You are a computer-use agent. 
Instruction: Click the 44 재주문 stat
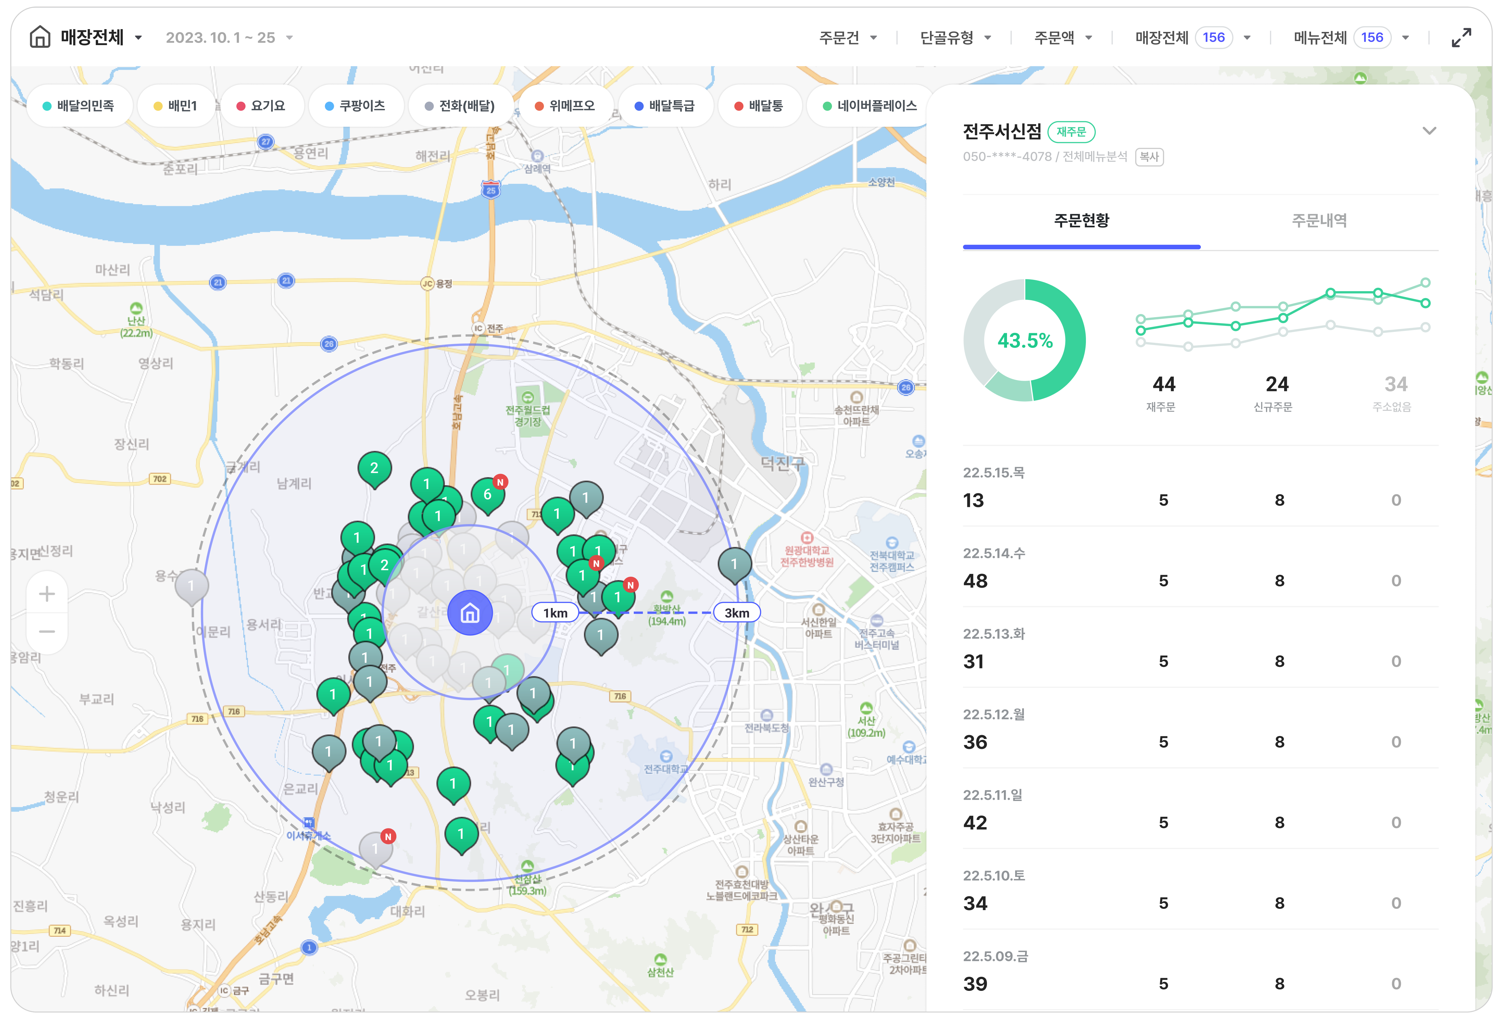(1163, 393)
